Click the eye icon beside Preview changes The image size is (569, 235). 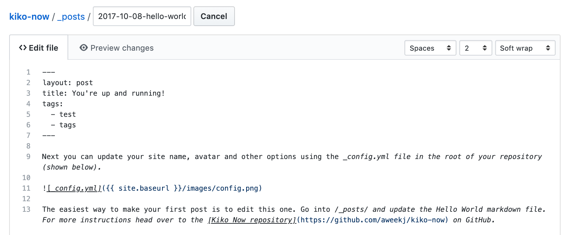84,48
